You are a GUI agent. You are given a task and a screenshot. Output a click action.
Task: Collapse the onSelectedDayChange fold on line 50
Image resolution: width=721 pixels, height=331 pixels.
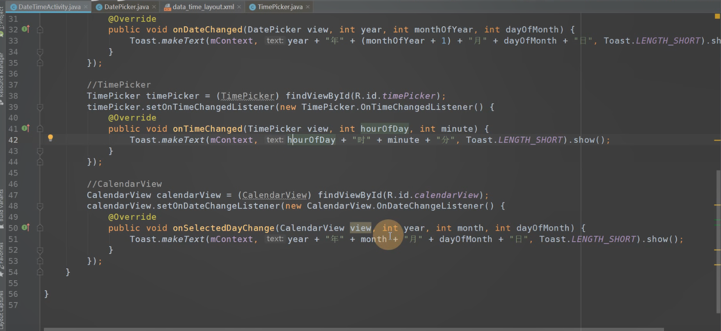40,228
